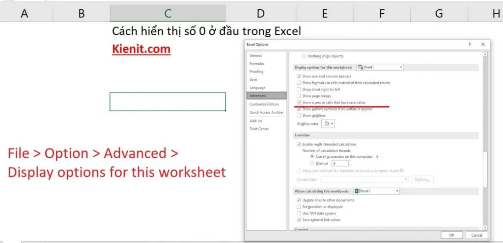This screenshot has height=243, width=503.
Task: Select column A header
Action: [x=24, y=13]
